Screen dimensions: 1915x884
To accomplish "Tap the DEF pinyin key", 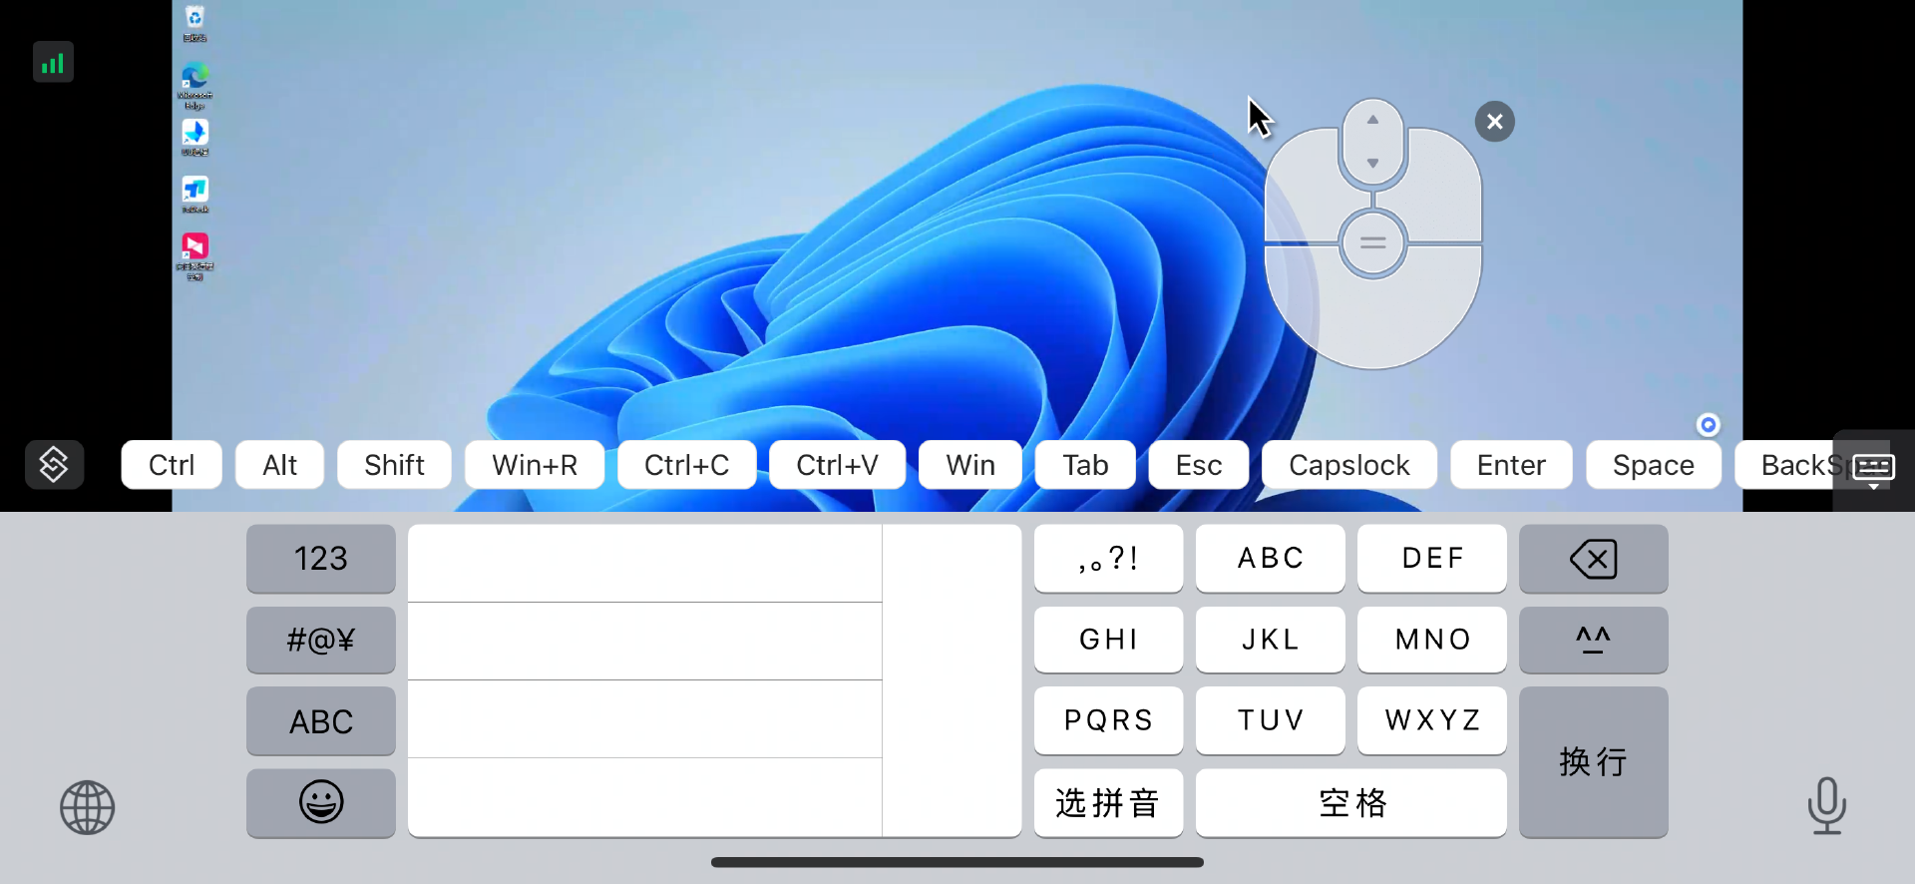I will coord(1431,559).
